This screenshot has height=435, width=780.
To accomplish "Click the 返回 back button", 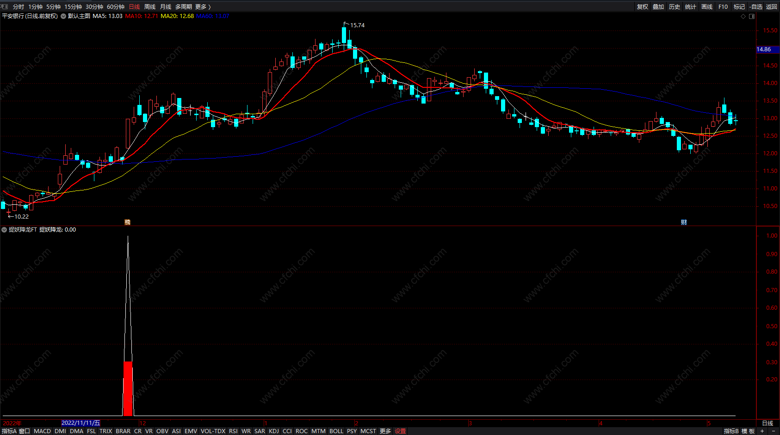I will click(x=772, y=7).
